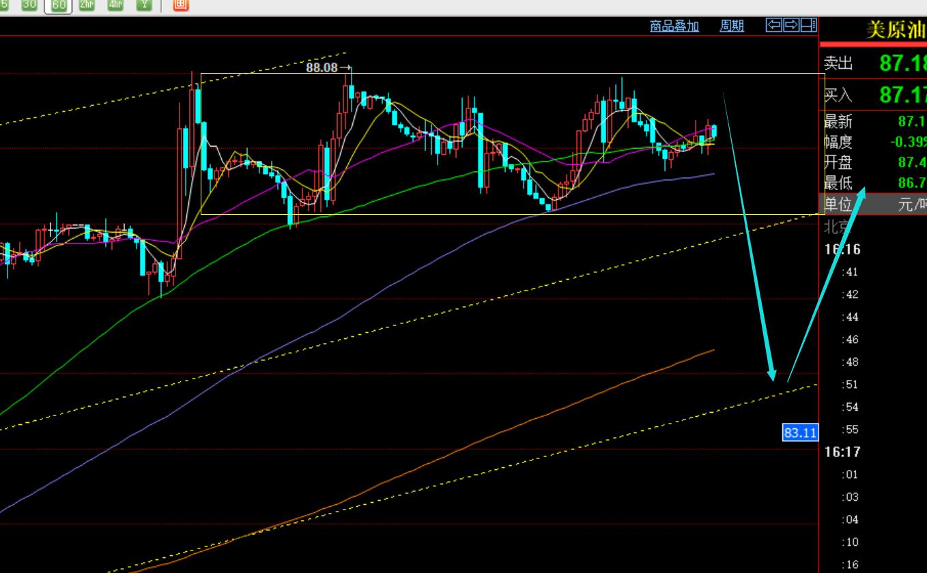Switch chart to 2hr timeframe
This screenshot has height=573, width=927.
[x=87, y=4]
